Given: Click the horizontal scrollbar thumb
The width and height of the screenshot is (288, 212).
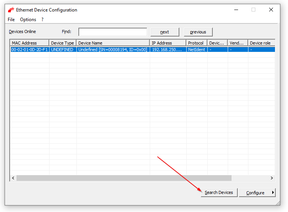Looking at the screenshot, I should (124, 178).
